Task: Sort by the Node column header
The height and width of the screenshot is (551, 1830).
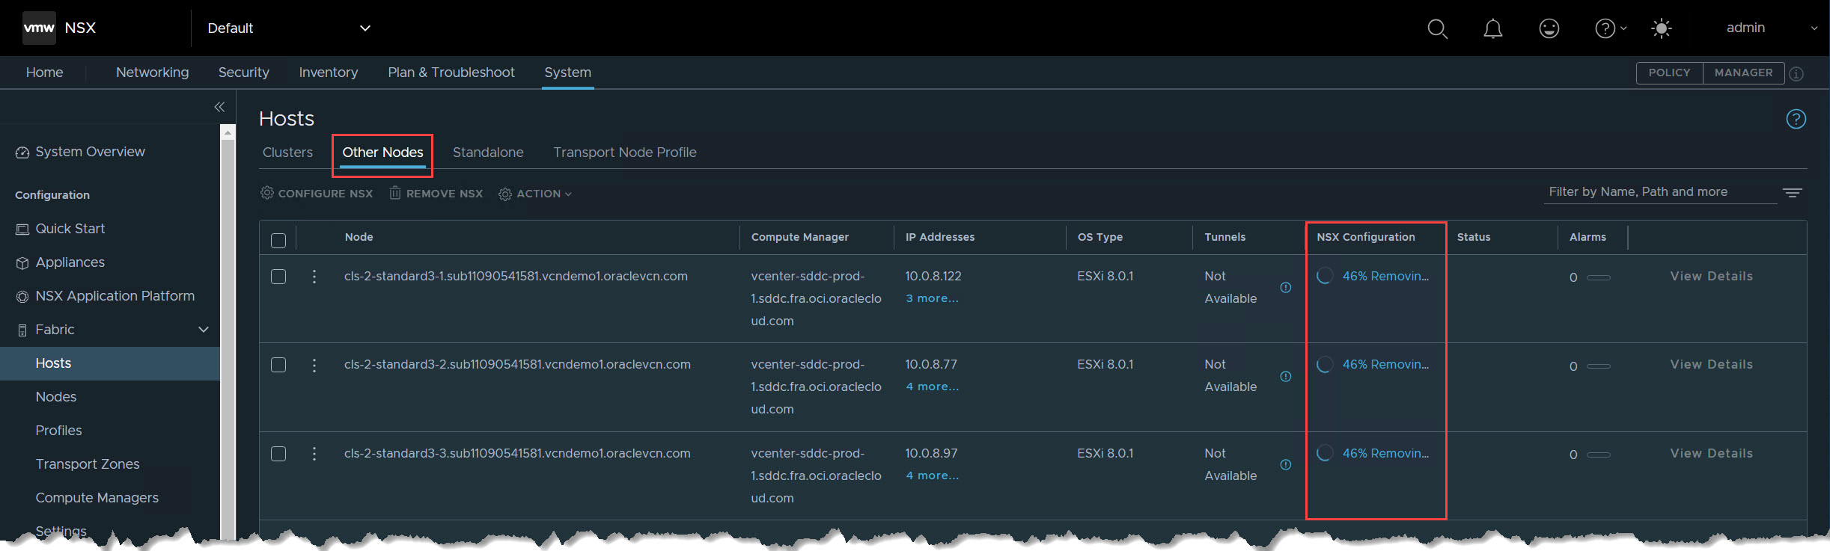Action: click(359, 237)
